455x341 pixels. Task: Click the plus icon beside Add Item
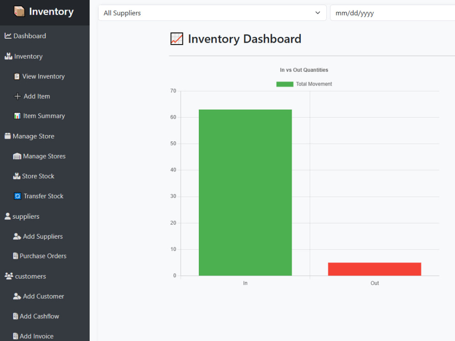coord(17,96)
